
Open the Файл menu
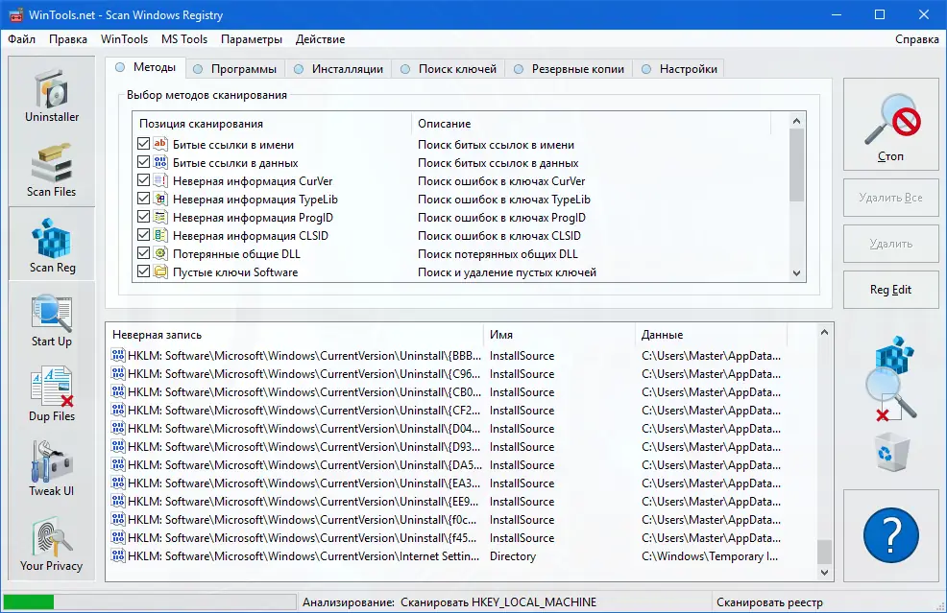pos(22,39)
